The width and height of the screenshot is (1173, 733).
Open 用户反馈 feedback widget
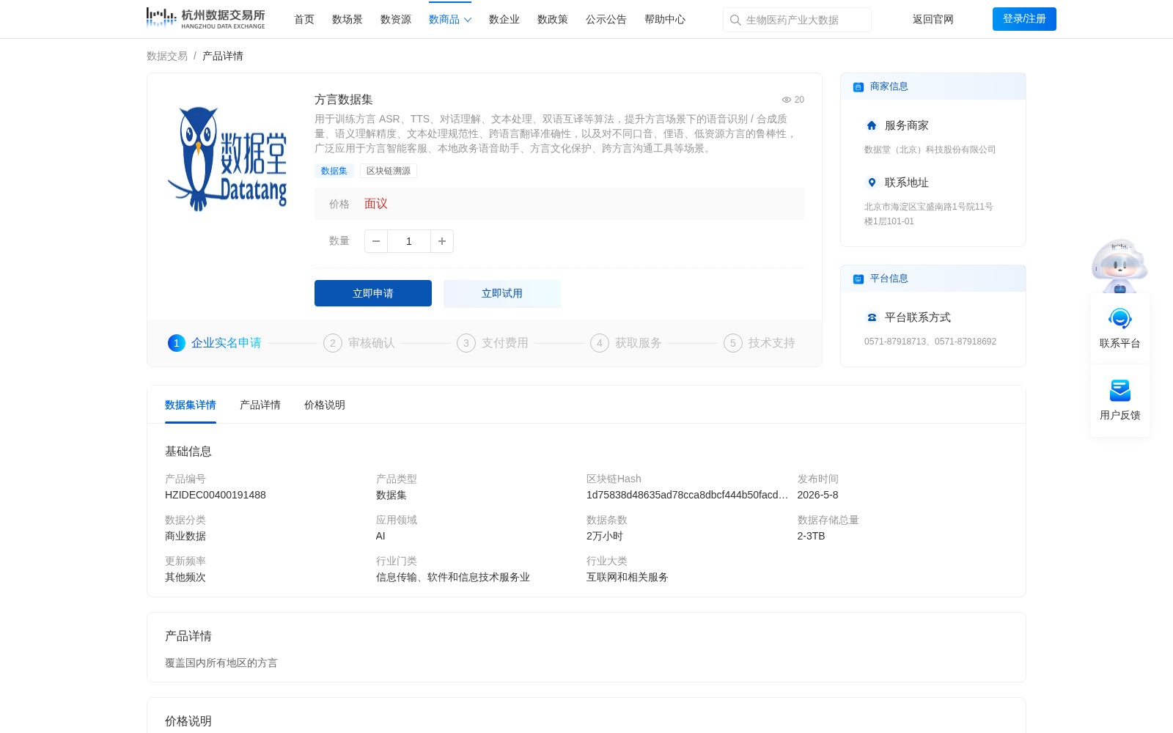click(x=1119, y=400)
